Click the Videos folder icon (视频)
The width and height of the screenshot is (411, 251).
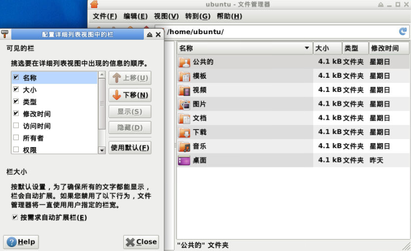click(184, 90)
